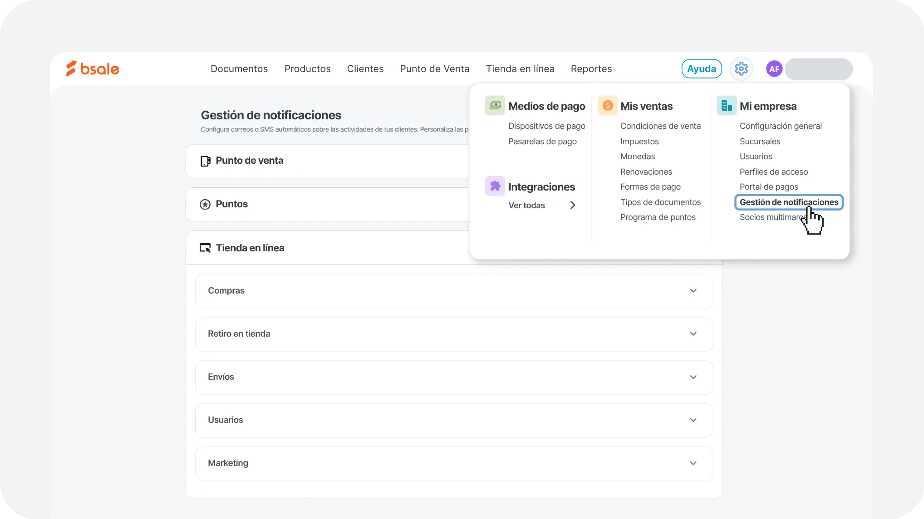
Task: Click the arrow next to Ver todas
Action: click(x=573, y=205)
